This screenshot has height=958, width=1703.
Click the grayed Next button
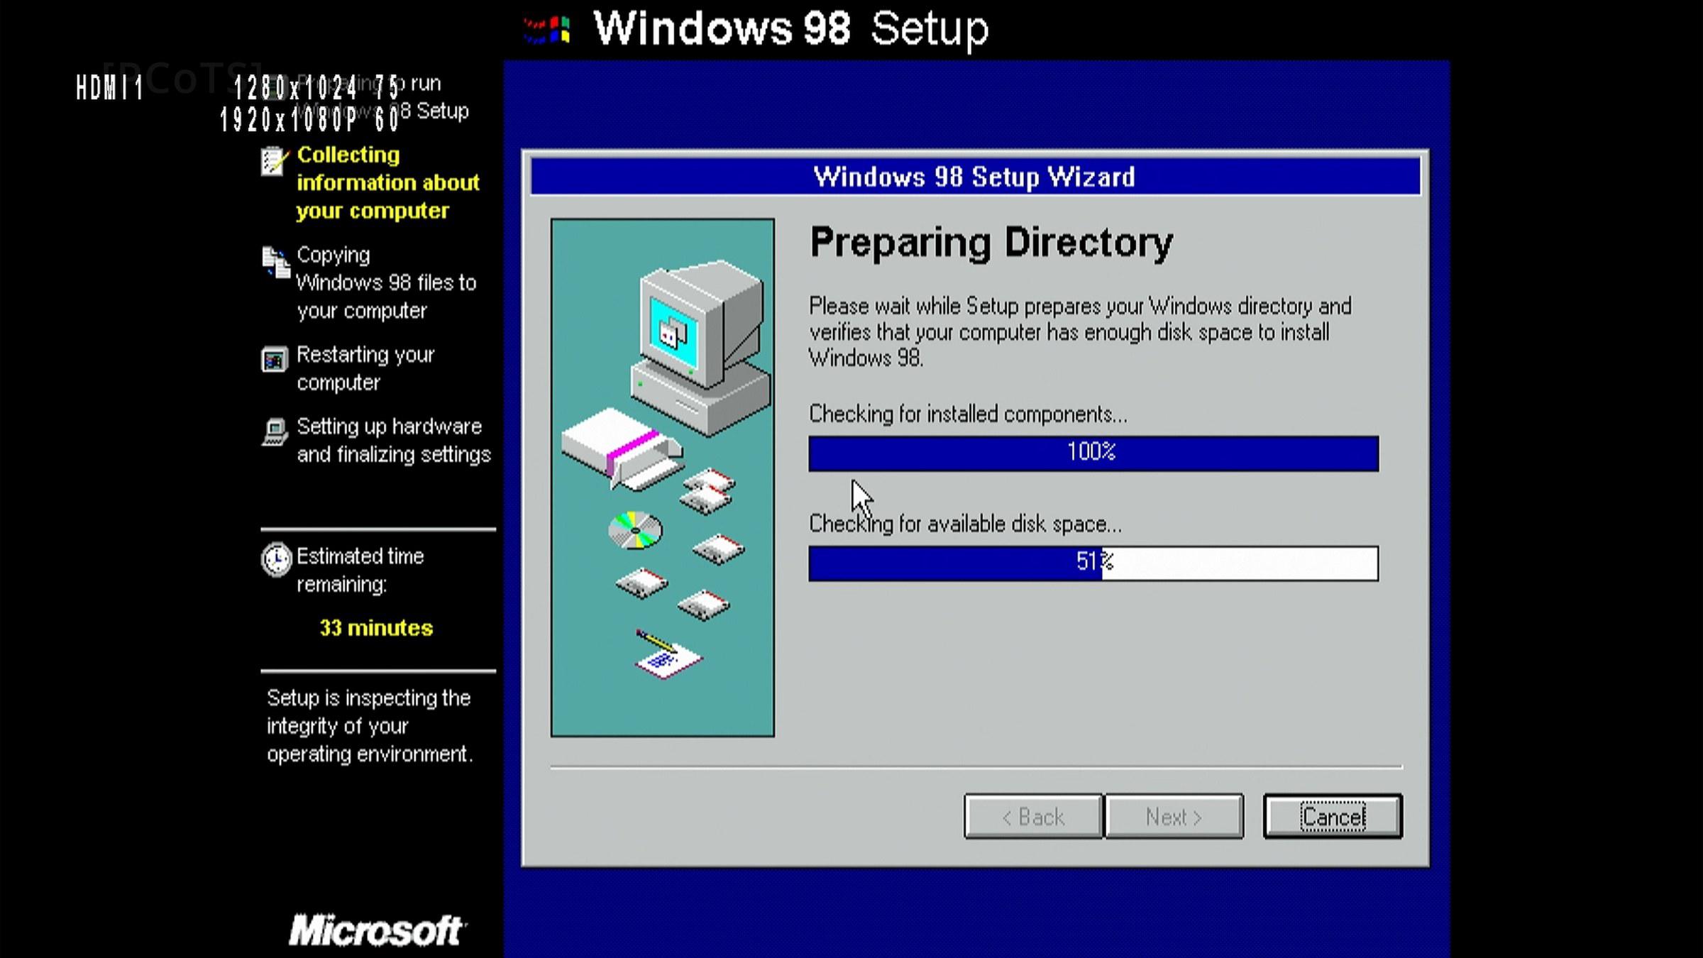pyautogui.click(x=1174, y=817)
